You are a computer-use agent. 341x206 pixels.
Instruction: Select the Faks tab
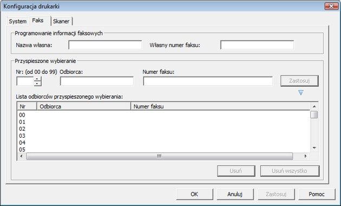point(38,21)
